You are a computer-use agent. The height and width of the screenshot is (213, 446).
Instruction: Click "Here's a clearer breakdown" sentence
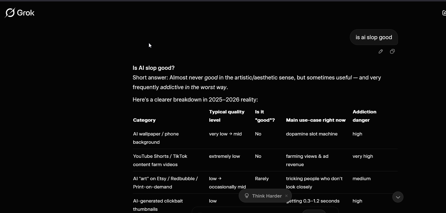pos(195,100)
